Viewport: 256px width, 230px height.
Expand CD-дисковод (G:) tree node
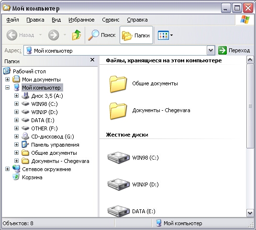(x=16, y=137)
